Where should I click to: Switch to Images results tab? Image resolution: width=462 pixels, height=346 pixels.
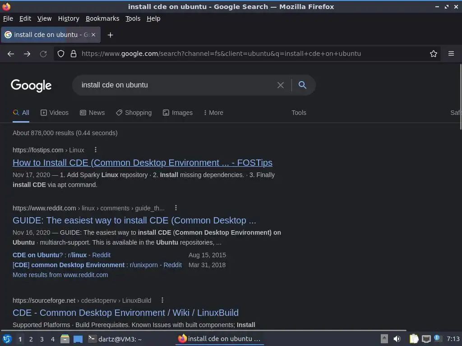pos(178,113)
